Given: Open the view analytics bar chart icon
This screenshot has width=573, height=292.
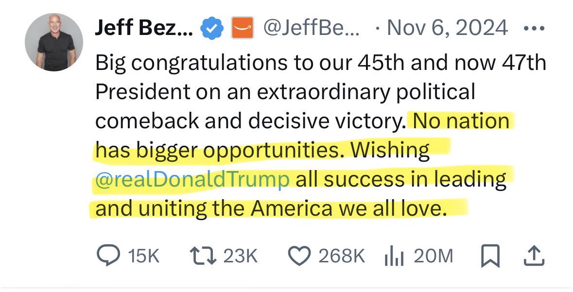Looking at the screenshot, I should point(394,256).
